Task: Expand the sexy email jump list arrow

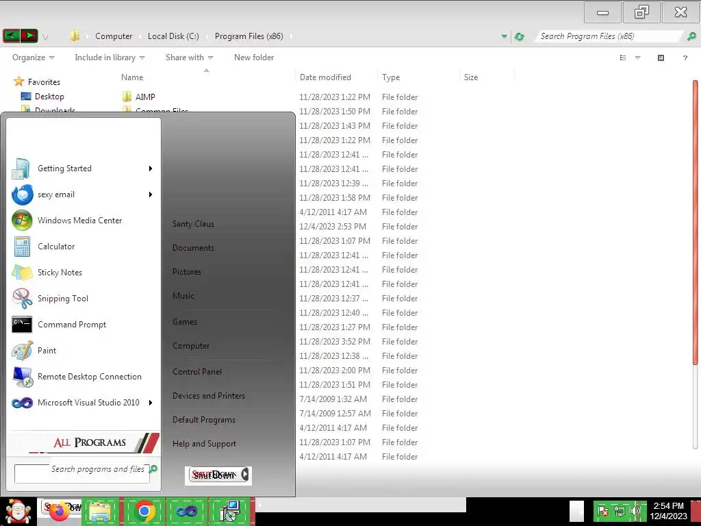Action: coord(151,194)
